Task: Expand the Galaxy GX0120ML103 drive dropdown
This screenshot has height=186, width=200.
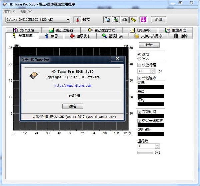Action: (x=68, y=20)
